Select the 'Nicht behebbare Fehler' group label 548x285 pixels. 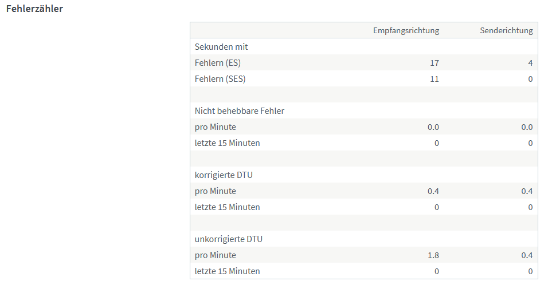(240, 111)
